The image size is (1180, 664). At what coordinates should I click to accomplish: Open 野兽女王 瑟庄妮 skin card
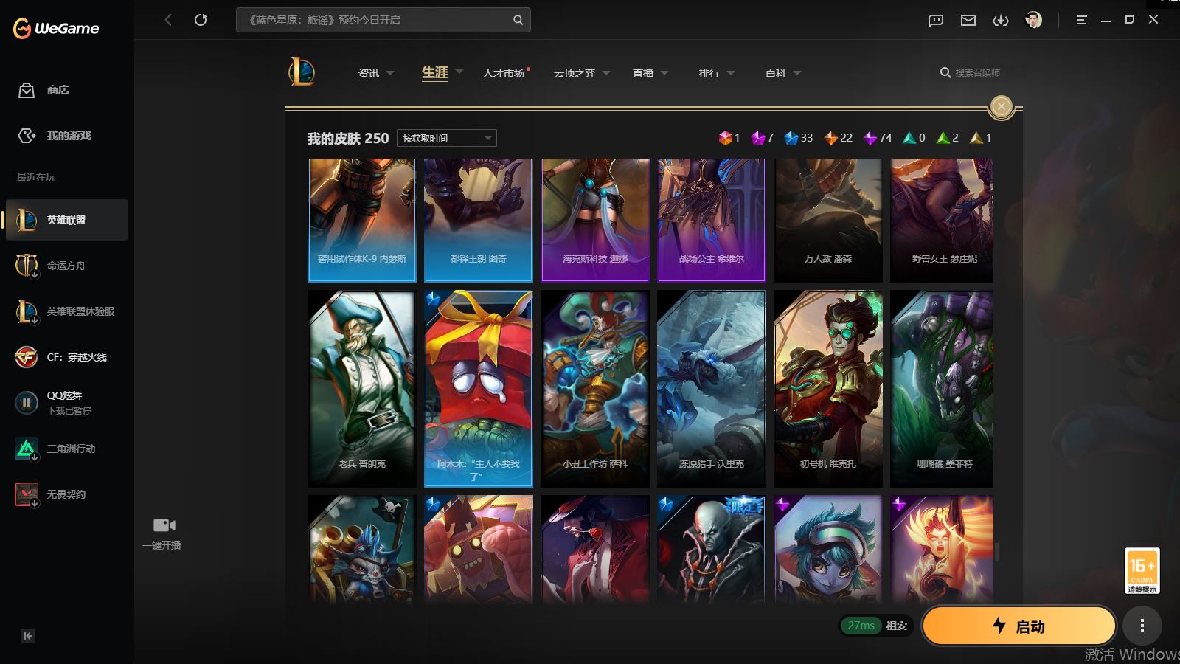(x=942, y=220)
